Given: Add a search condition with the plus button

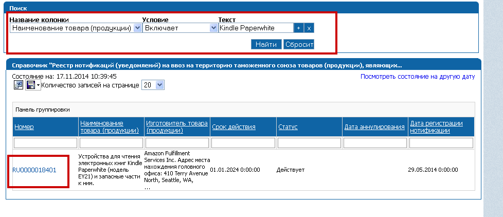Looking at the screenshot, I should pyautogui.click(x=298, y=28).
